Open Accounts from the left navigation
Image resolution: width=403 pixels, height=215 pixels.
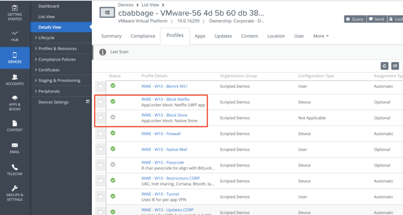pos(15,77)
